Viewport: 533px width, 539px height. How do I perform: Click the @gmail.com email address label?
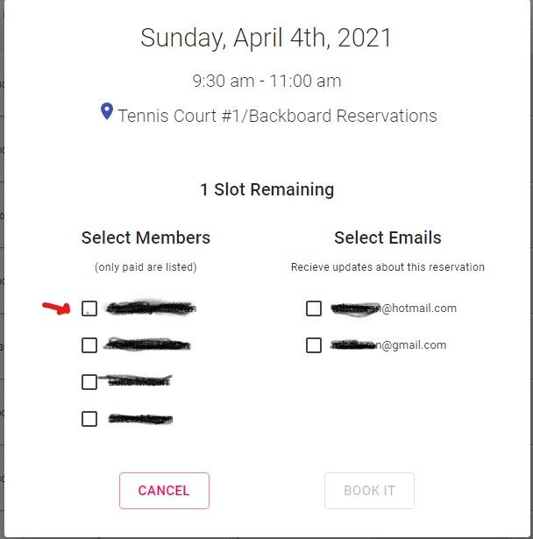(388, 345)
